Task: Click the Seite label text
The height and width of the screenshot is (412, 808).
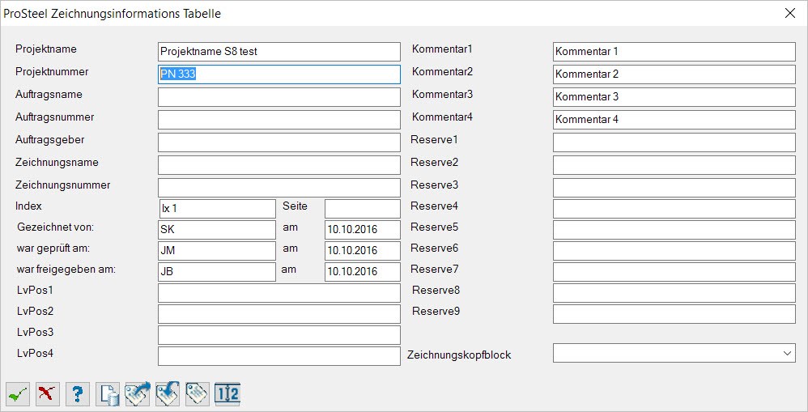Action: pyautogui.click(x=295, y=206)
